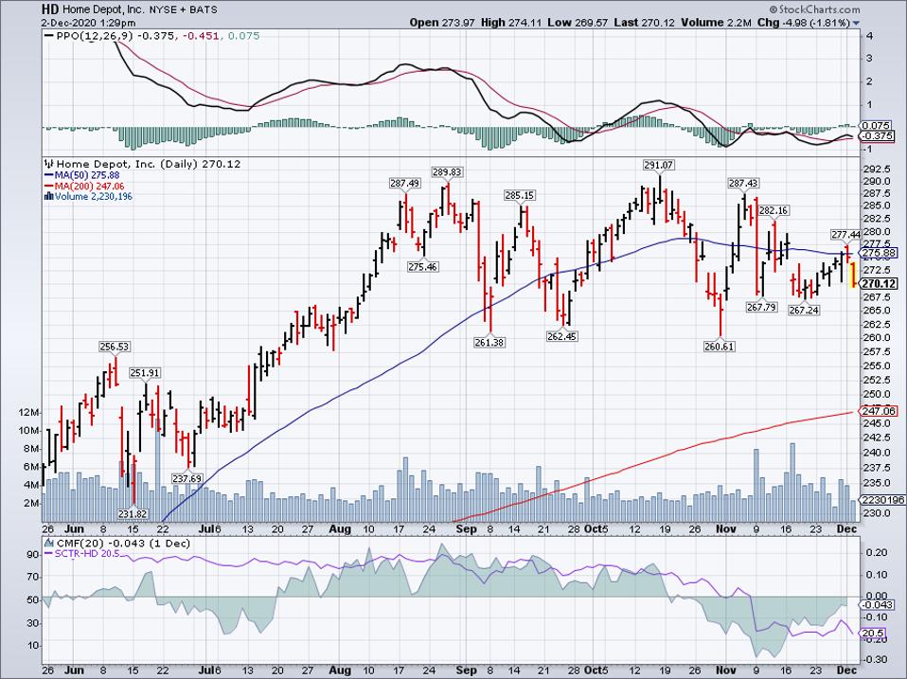Click the 287.49 high price label
This screenshot has width=907, height=679.
pyautogui.click(x=405, y=184)
